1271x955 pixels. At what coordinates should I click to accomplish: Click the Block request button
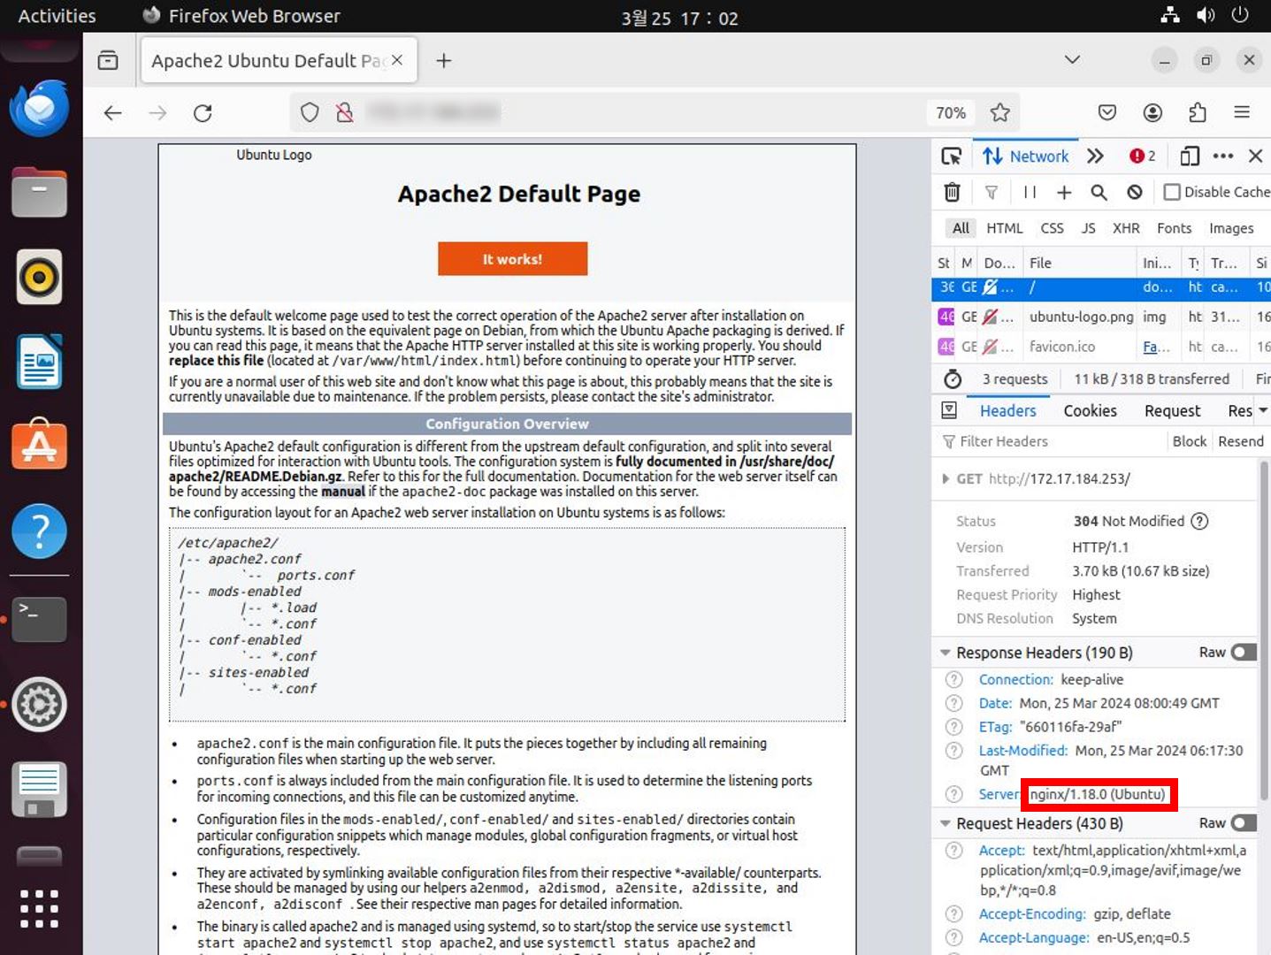[1189, 441]
